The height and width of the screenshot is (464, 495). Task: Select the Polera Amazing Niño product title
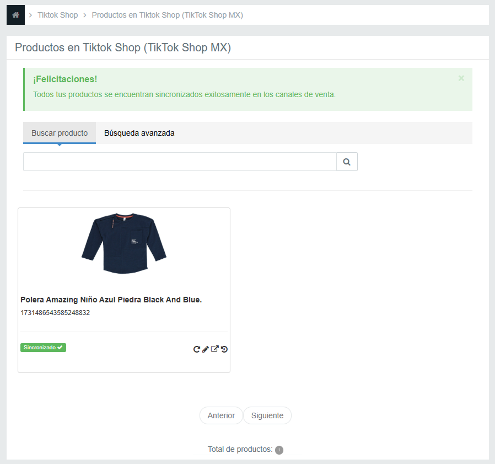(111, 300)
